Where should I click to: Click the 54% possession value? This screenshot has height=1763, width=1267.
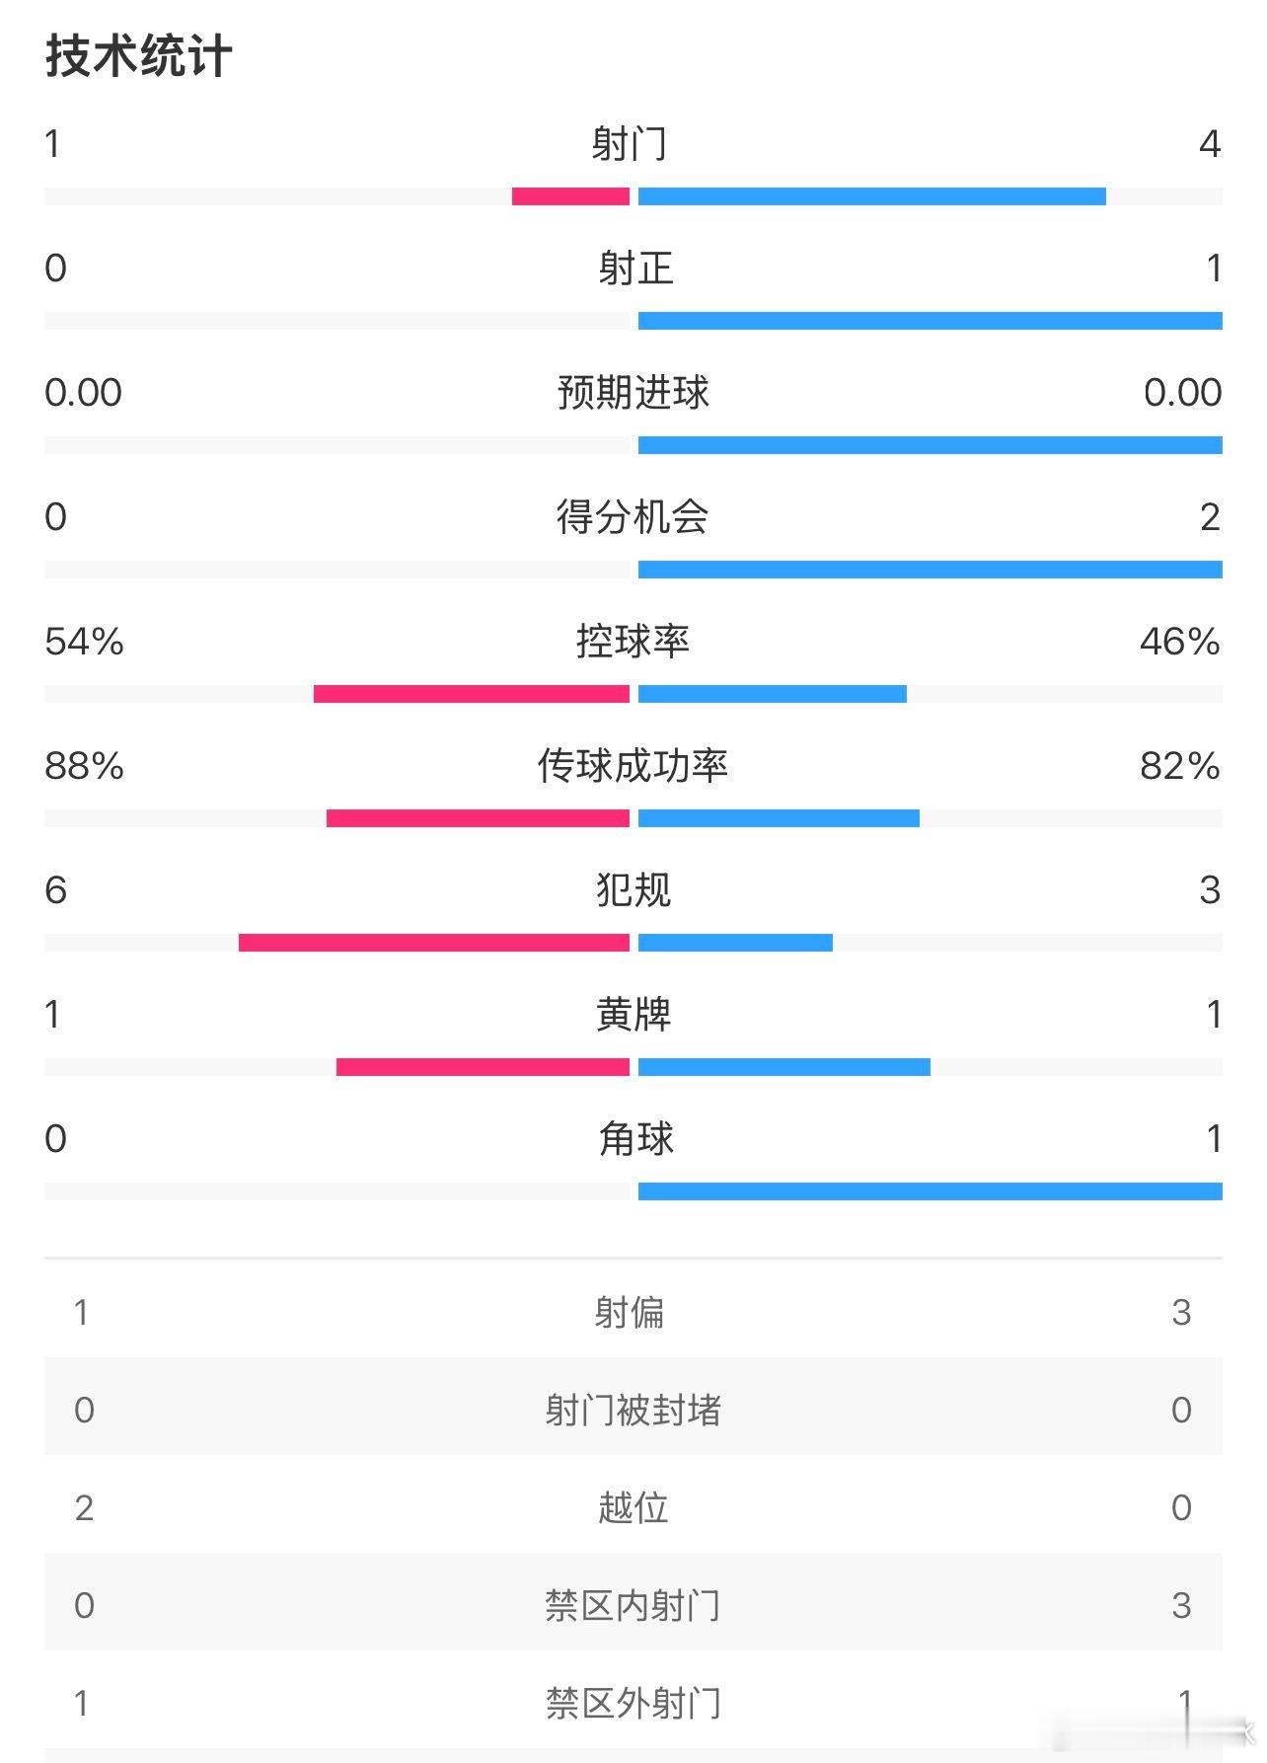pyautogui.click(x=84, y=642)
